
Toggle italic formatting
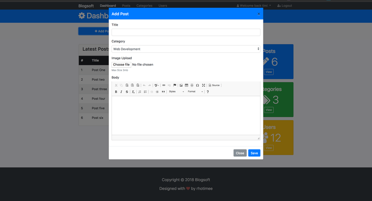click(x=121, y=92)
